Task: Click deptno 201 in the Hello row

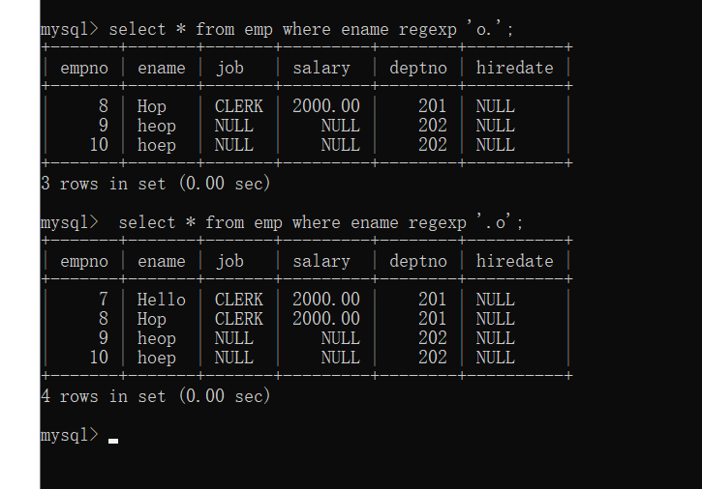Action: 433,299
